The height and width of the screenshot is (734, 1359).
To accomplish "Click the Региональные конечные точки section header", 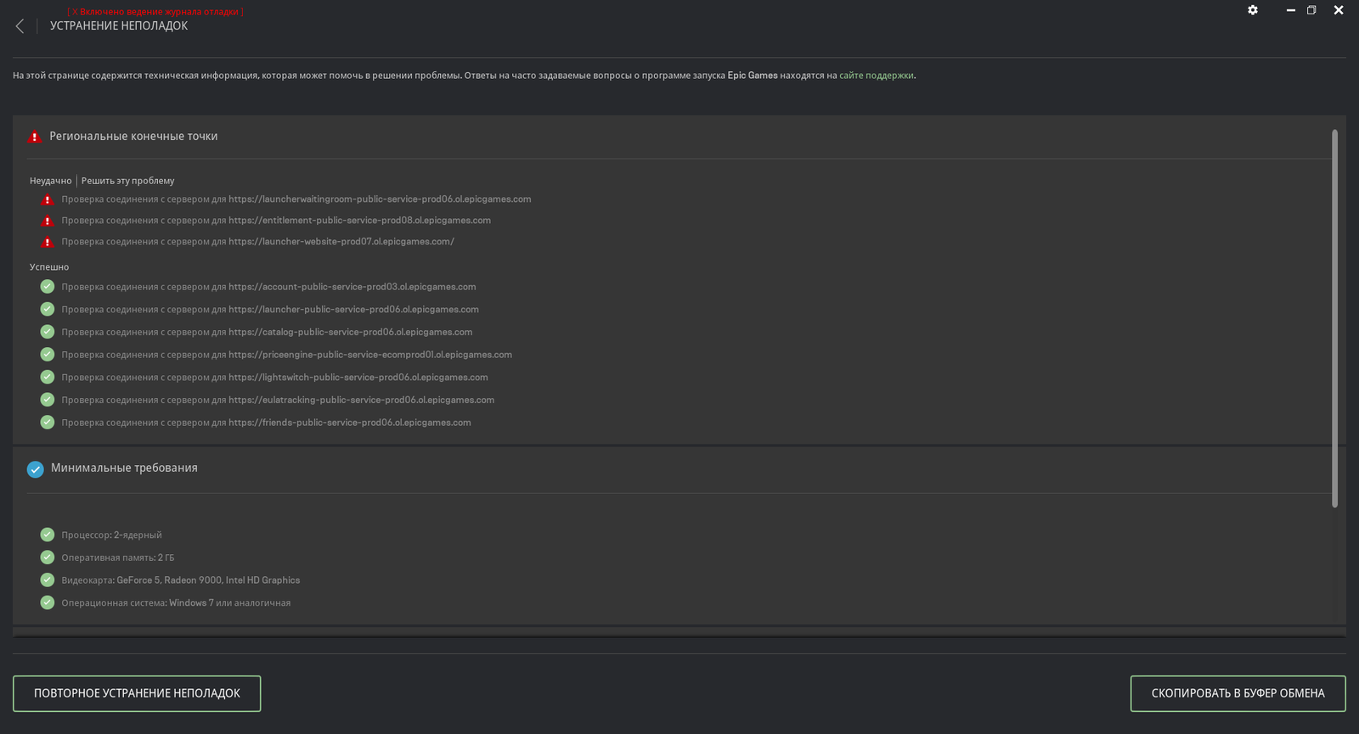I will [x=133, y=136].
